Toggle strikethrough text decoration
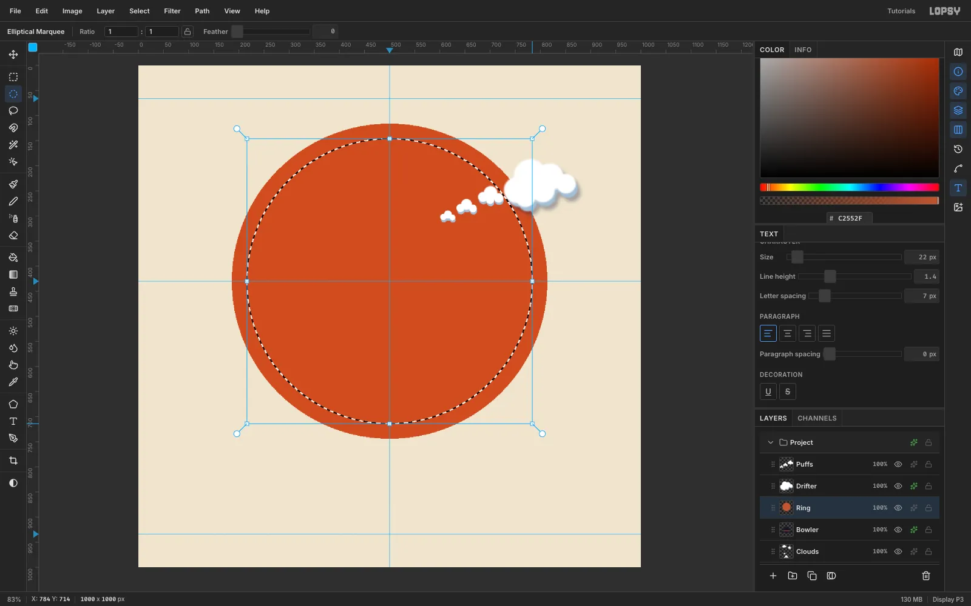 coord(788,391)
